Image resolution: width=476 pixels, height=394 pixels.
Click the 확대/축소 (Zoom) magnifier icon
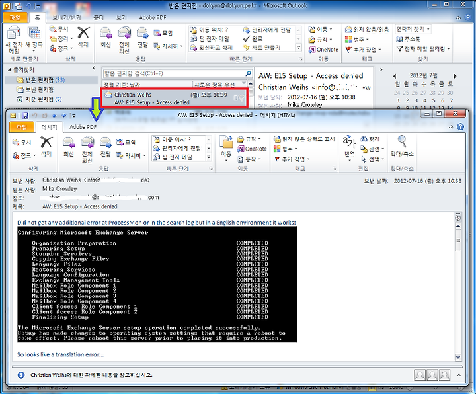click(402, 145)
